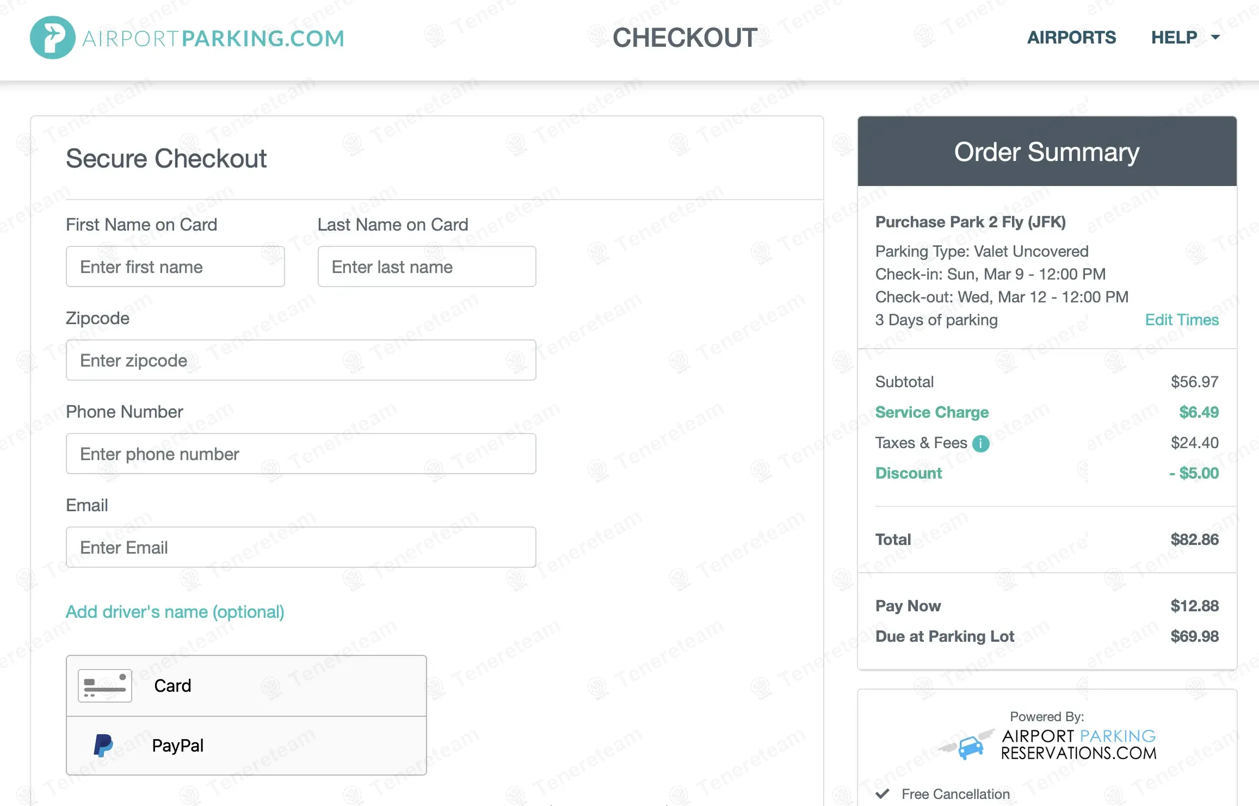Click the Edit Times link
This screenshot has height=806, width=1259.
(1181, 320)
